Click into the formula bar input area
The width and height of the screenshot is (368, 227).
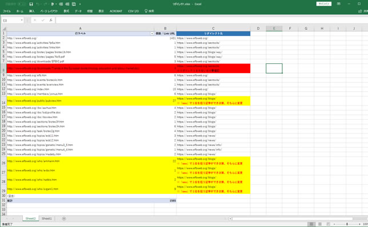pyautogui.click(x=211, y=21)
